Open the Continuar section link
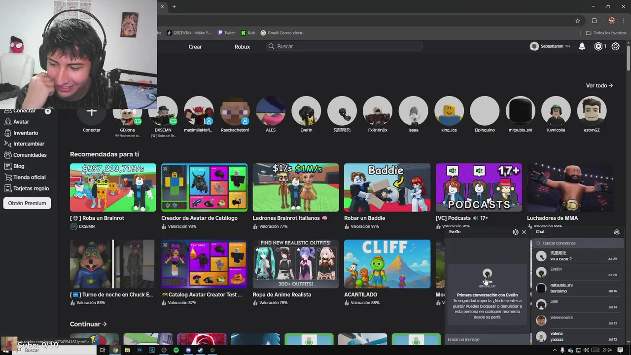Screen dimensions: 631x355 [88, 324]
